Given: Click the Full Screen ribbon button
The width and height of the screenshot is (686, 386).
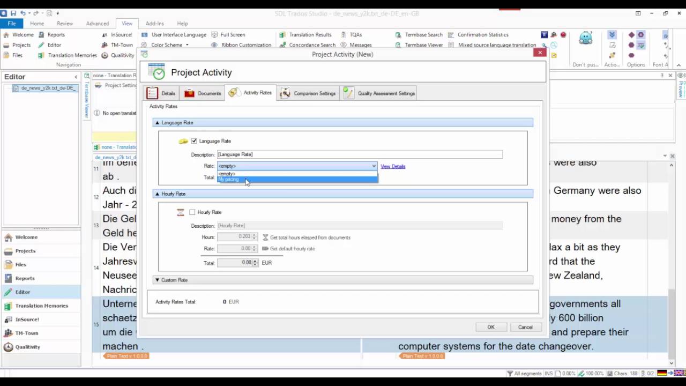Looking at the screenshot, I should tap(228, 35).
